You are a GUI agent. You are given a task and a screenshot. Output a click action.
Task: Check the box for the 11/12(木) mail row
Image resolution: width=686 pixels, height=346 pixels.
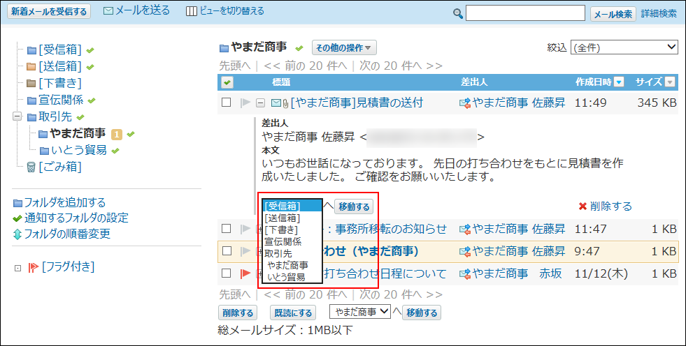pyautogui.click(x=226, y=273)
